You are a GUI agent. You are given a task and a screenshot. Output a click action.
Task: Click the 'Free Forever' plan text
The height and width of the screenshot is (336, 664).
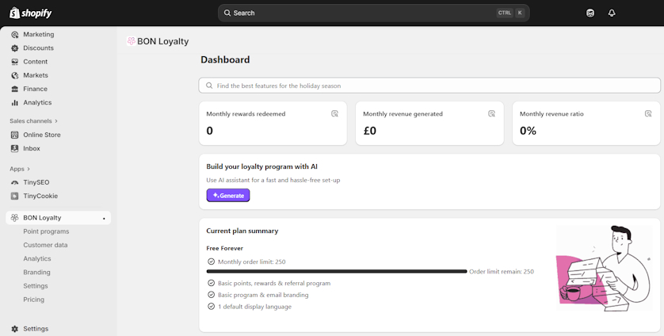point(225,248)
